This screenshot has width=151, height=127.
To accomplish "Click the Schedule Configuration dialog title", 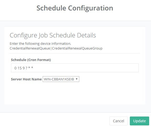I will [x=75, y=8].
